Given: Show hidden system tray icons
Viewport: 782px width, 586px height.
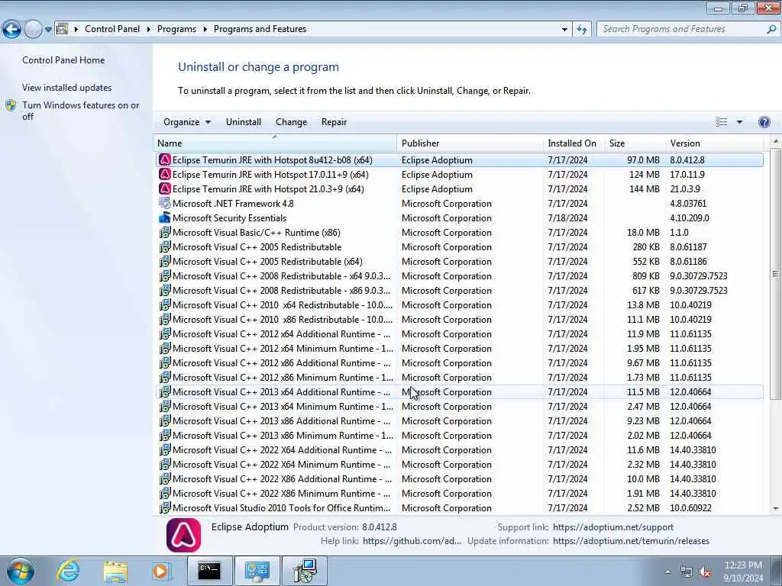Looking at the screenshot, I should tap(667, 572).
